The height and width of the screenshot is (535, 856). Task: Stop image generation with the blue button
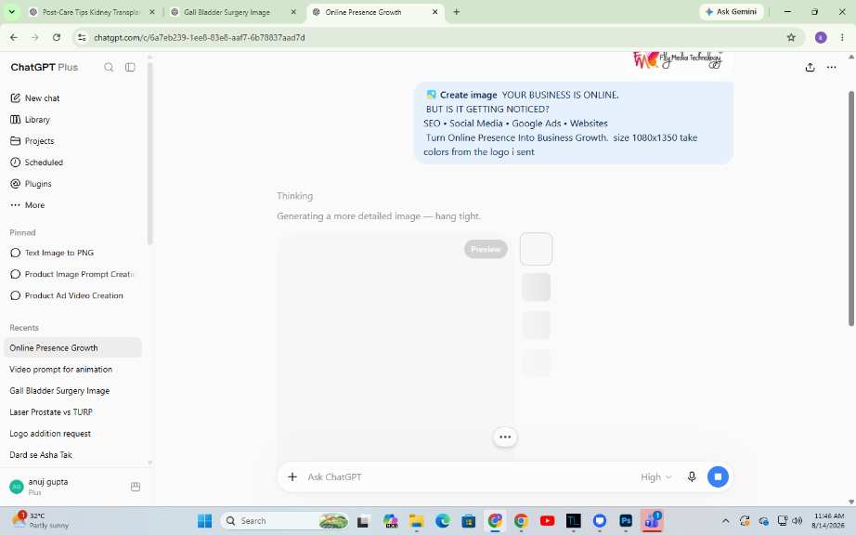[718, 476]
